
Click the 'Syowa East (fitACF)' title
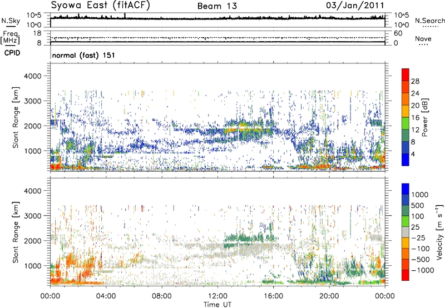[x=100, y=6]
